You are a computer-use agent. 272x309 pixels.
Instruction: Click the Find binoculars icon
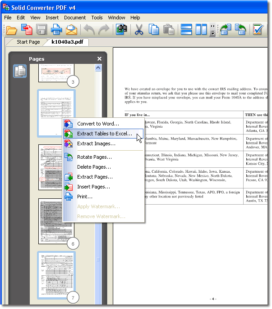click(121, 30)
